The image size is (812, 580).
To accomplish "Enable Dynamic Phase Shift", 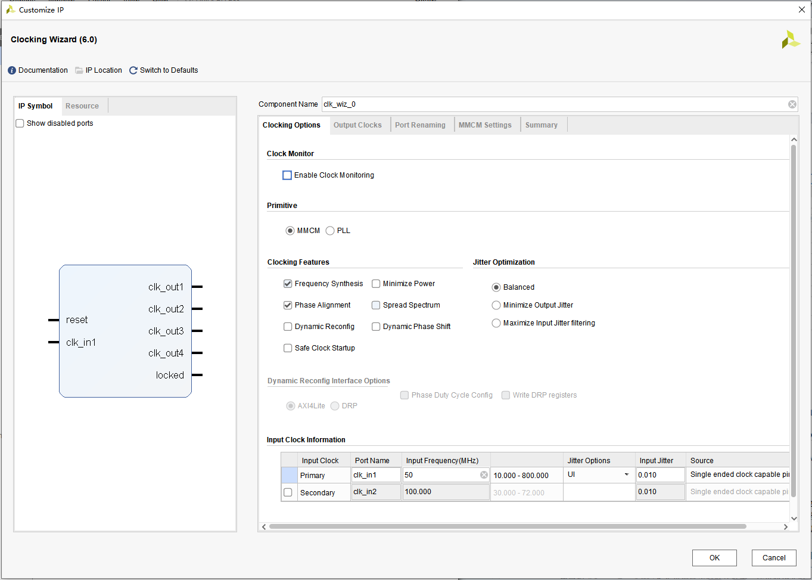I will (x=376, y=327).
